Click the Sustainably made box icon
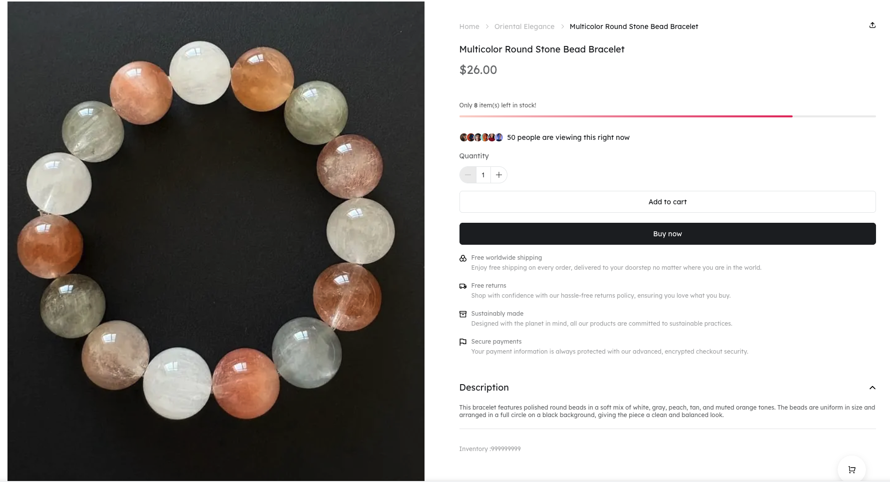The width and height of the screenshot is (890, 482). tap(463, 314)
